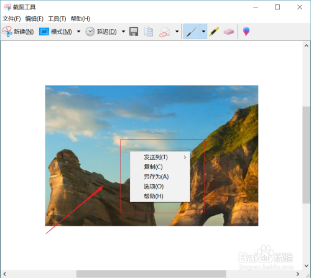The width and height of the screenshot is (311, 278).
Task: Minimize the Snipping Tool window
Action: point(256,7)
